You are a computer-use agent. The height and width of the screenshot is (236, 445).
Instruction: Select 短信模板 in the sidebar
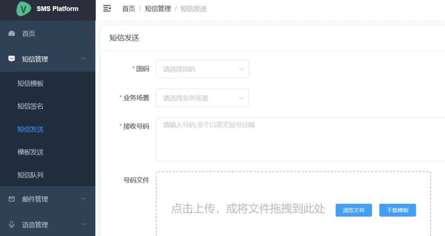coord(48,83)
